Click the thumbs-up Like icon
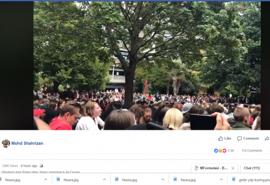This screenshot has width=270, height=185. point(220,138)
